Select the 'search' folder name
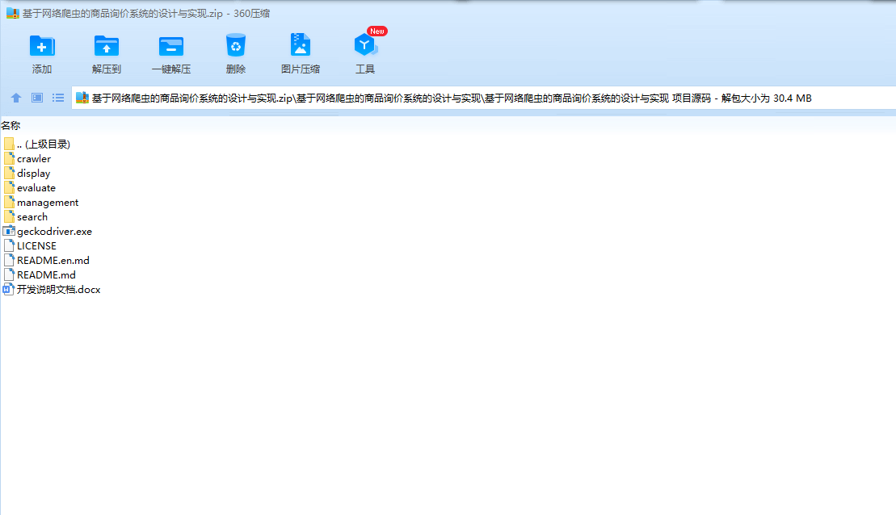The image size is (896, 515). pos(32,217)
